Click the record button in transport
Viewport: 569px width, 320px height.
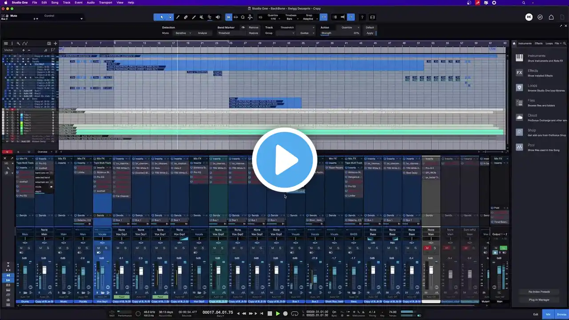pos(286,313)
